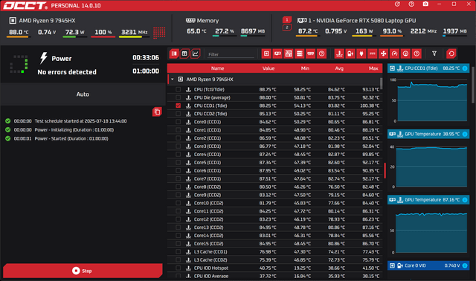Toggle the motherboard sensor filter icon

click(x=289, y=54)
